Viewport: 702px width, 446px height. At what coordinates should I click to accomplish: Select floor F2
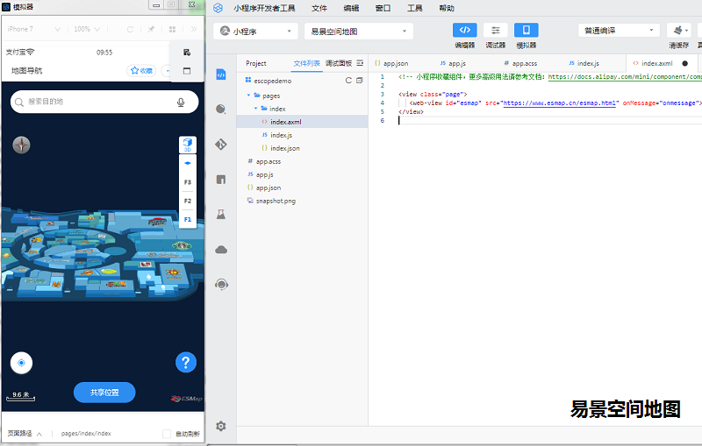[x=188, y=202]
